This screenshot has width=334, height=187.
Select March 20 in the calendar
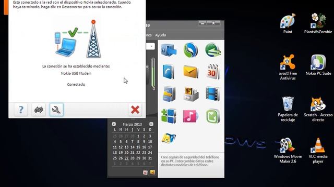(126, 153)
